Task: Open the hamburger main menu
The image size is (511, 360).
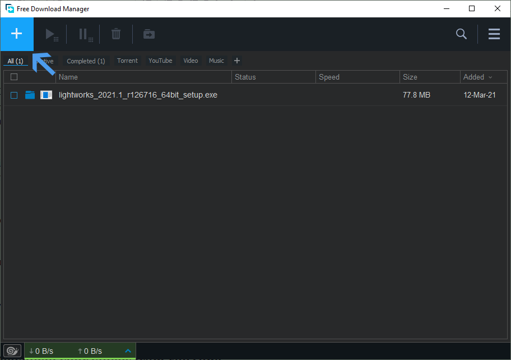Action: pyautogui.click(x=494, y=34)
